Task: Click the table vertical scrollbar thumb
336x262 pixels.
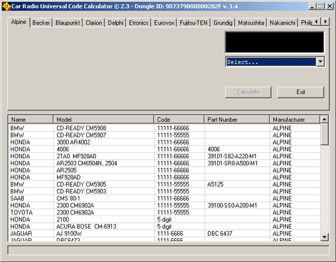Action: [325, 134]
